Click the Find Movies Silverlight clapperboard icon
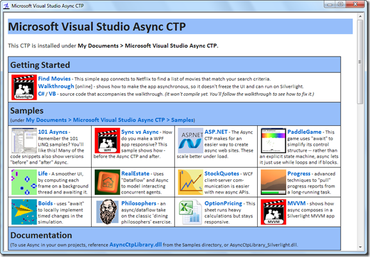Screen dimensions: 370x257 pos(24,87)
